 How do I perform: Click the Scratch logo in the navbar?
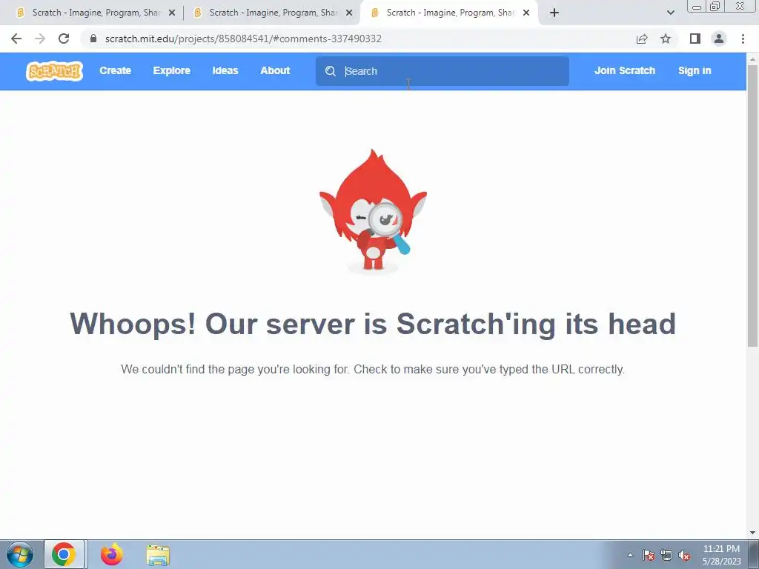tap(54, 71)
